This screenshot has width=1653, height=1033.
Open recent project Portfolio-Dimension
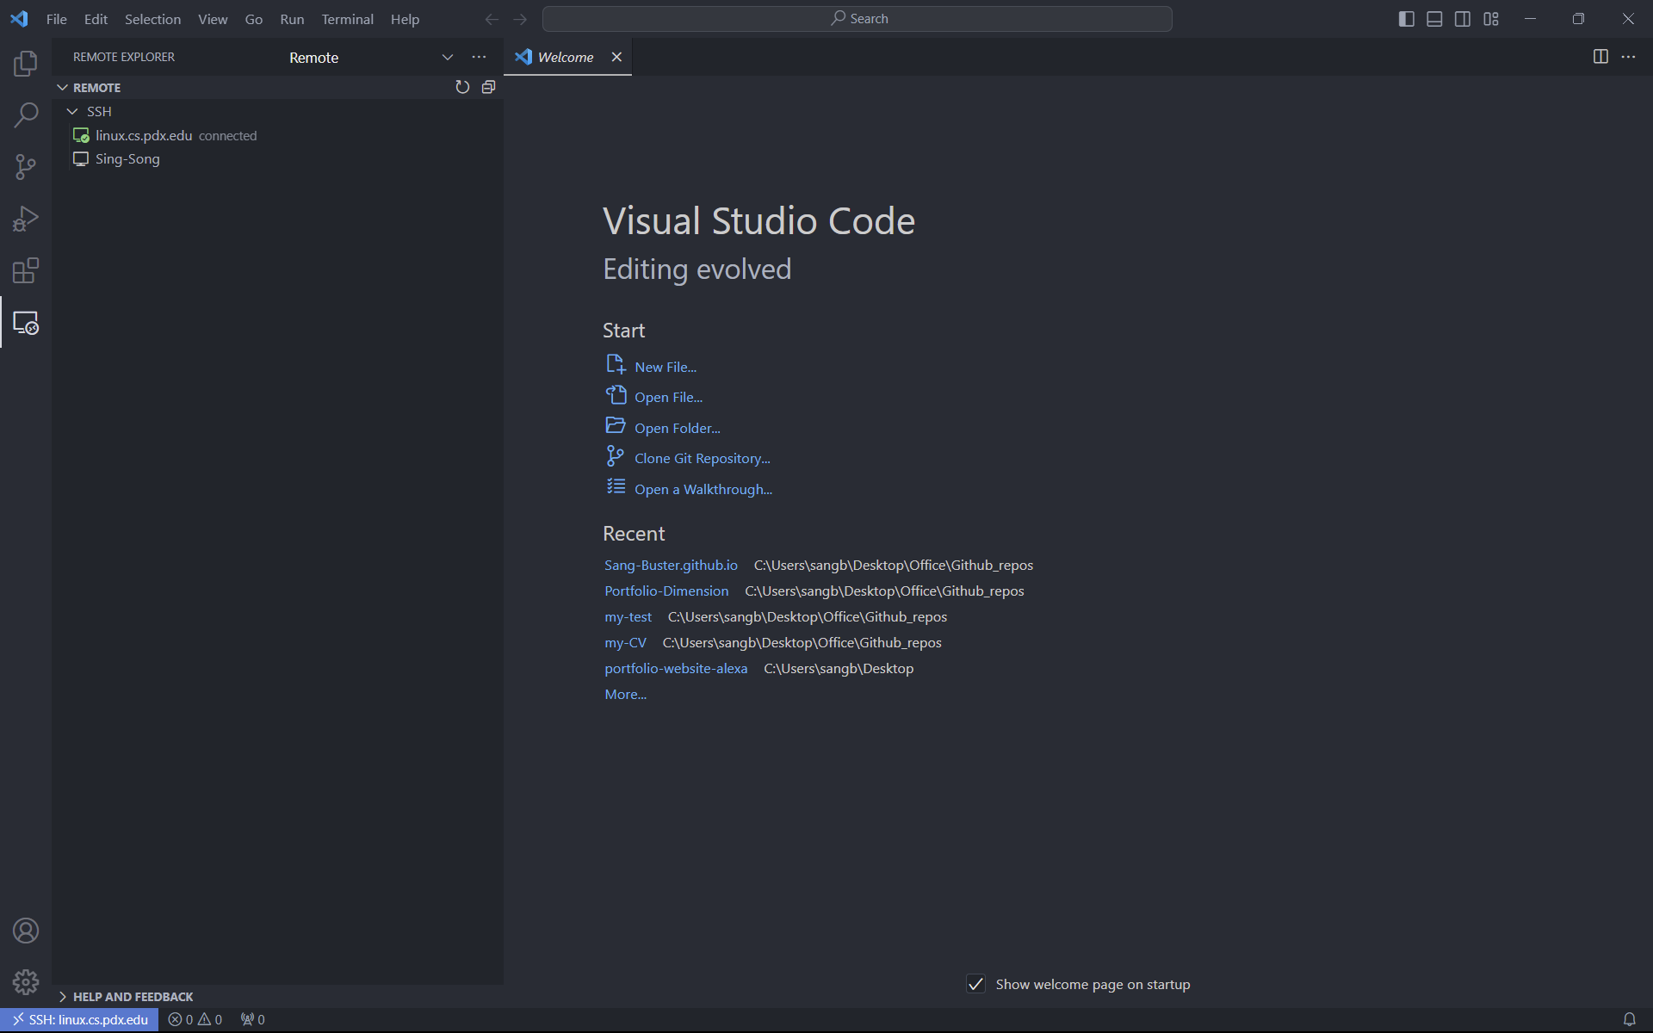click(666, 591)
